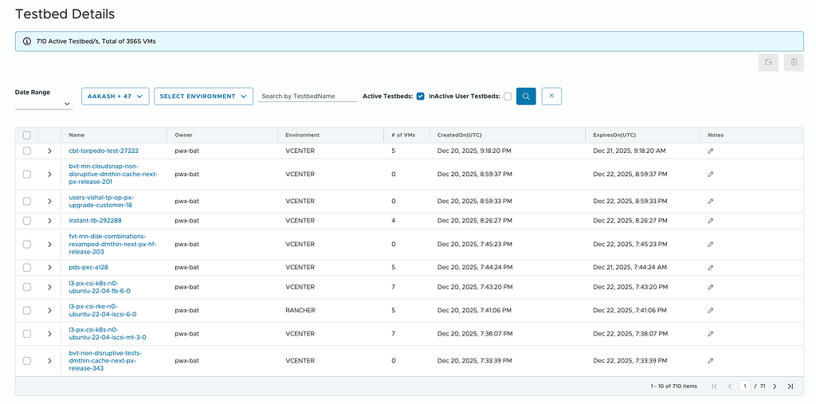Screen dimensions: 816x404
Task: Open pds-pxc-a128 testbed link
Action: coord(88,268)
